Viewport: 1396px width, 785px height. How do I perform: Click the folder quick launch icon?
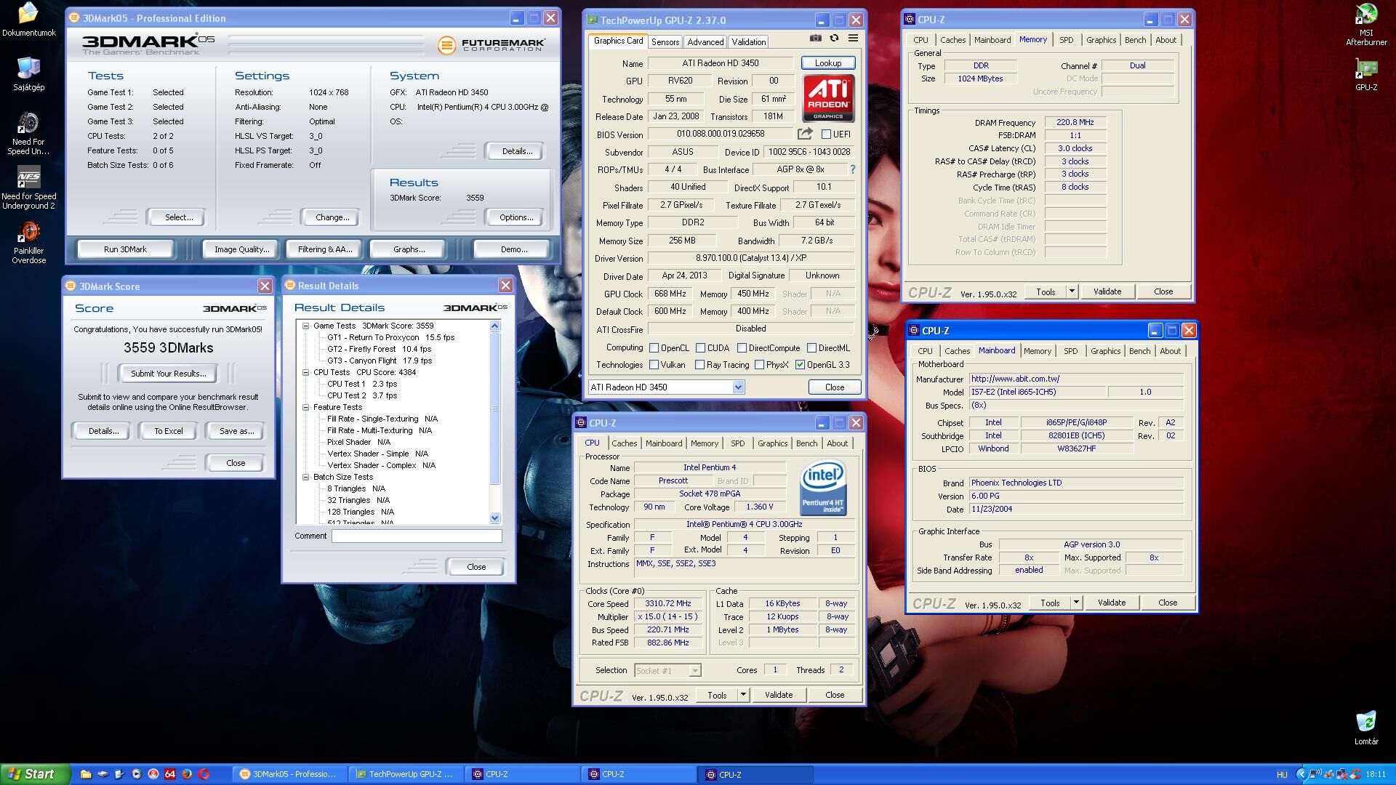click(86, 774)
